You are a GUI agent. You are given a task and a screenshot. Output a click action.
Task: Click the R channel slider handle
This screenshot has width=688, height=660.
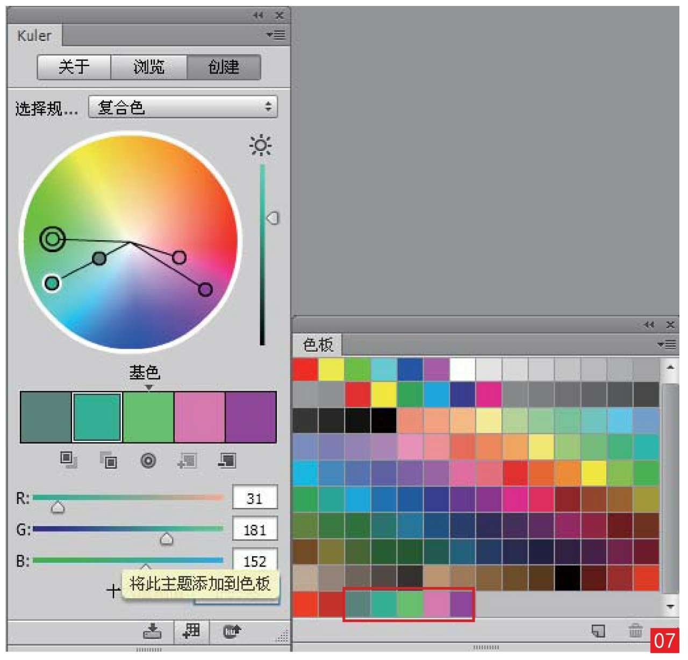click(58, 507)
